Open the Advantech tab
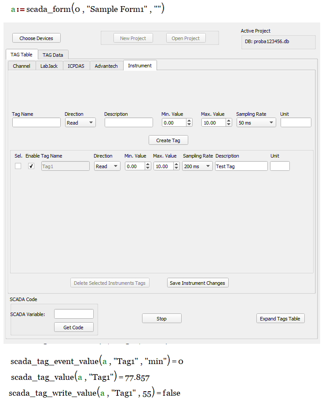 click(x=106, y=66)
